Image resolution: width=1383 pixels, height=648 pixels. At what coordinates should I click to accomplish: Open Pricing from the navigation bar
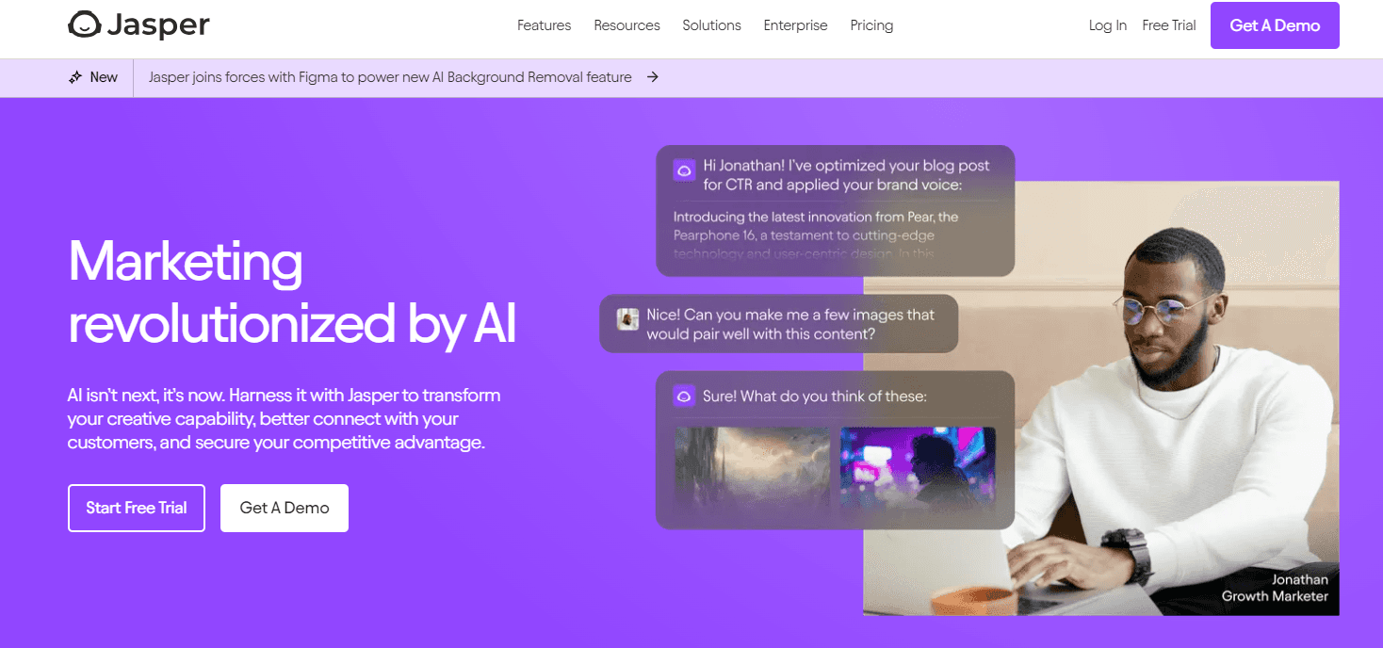click(870, 25)
